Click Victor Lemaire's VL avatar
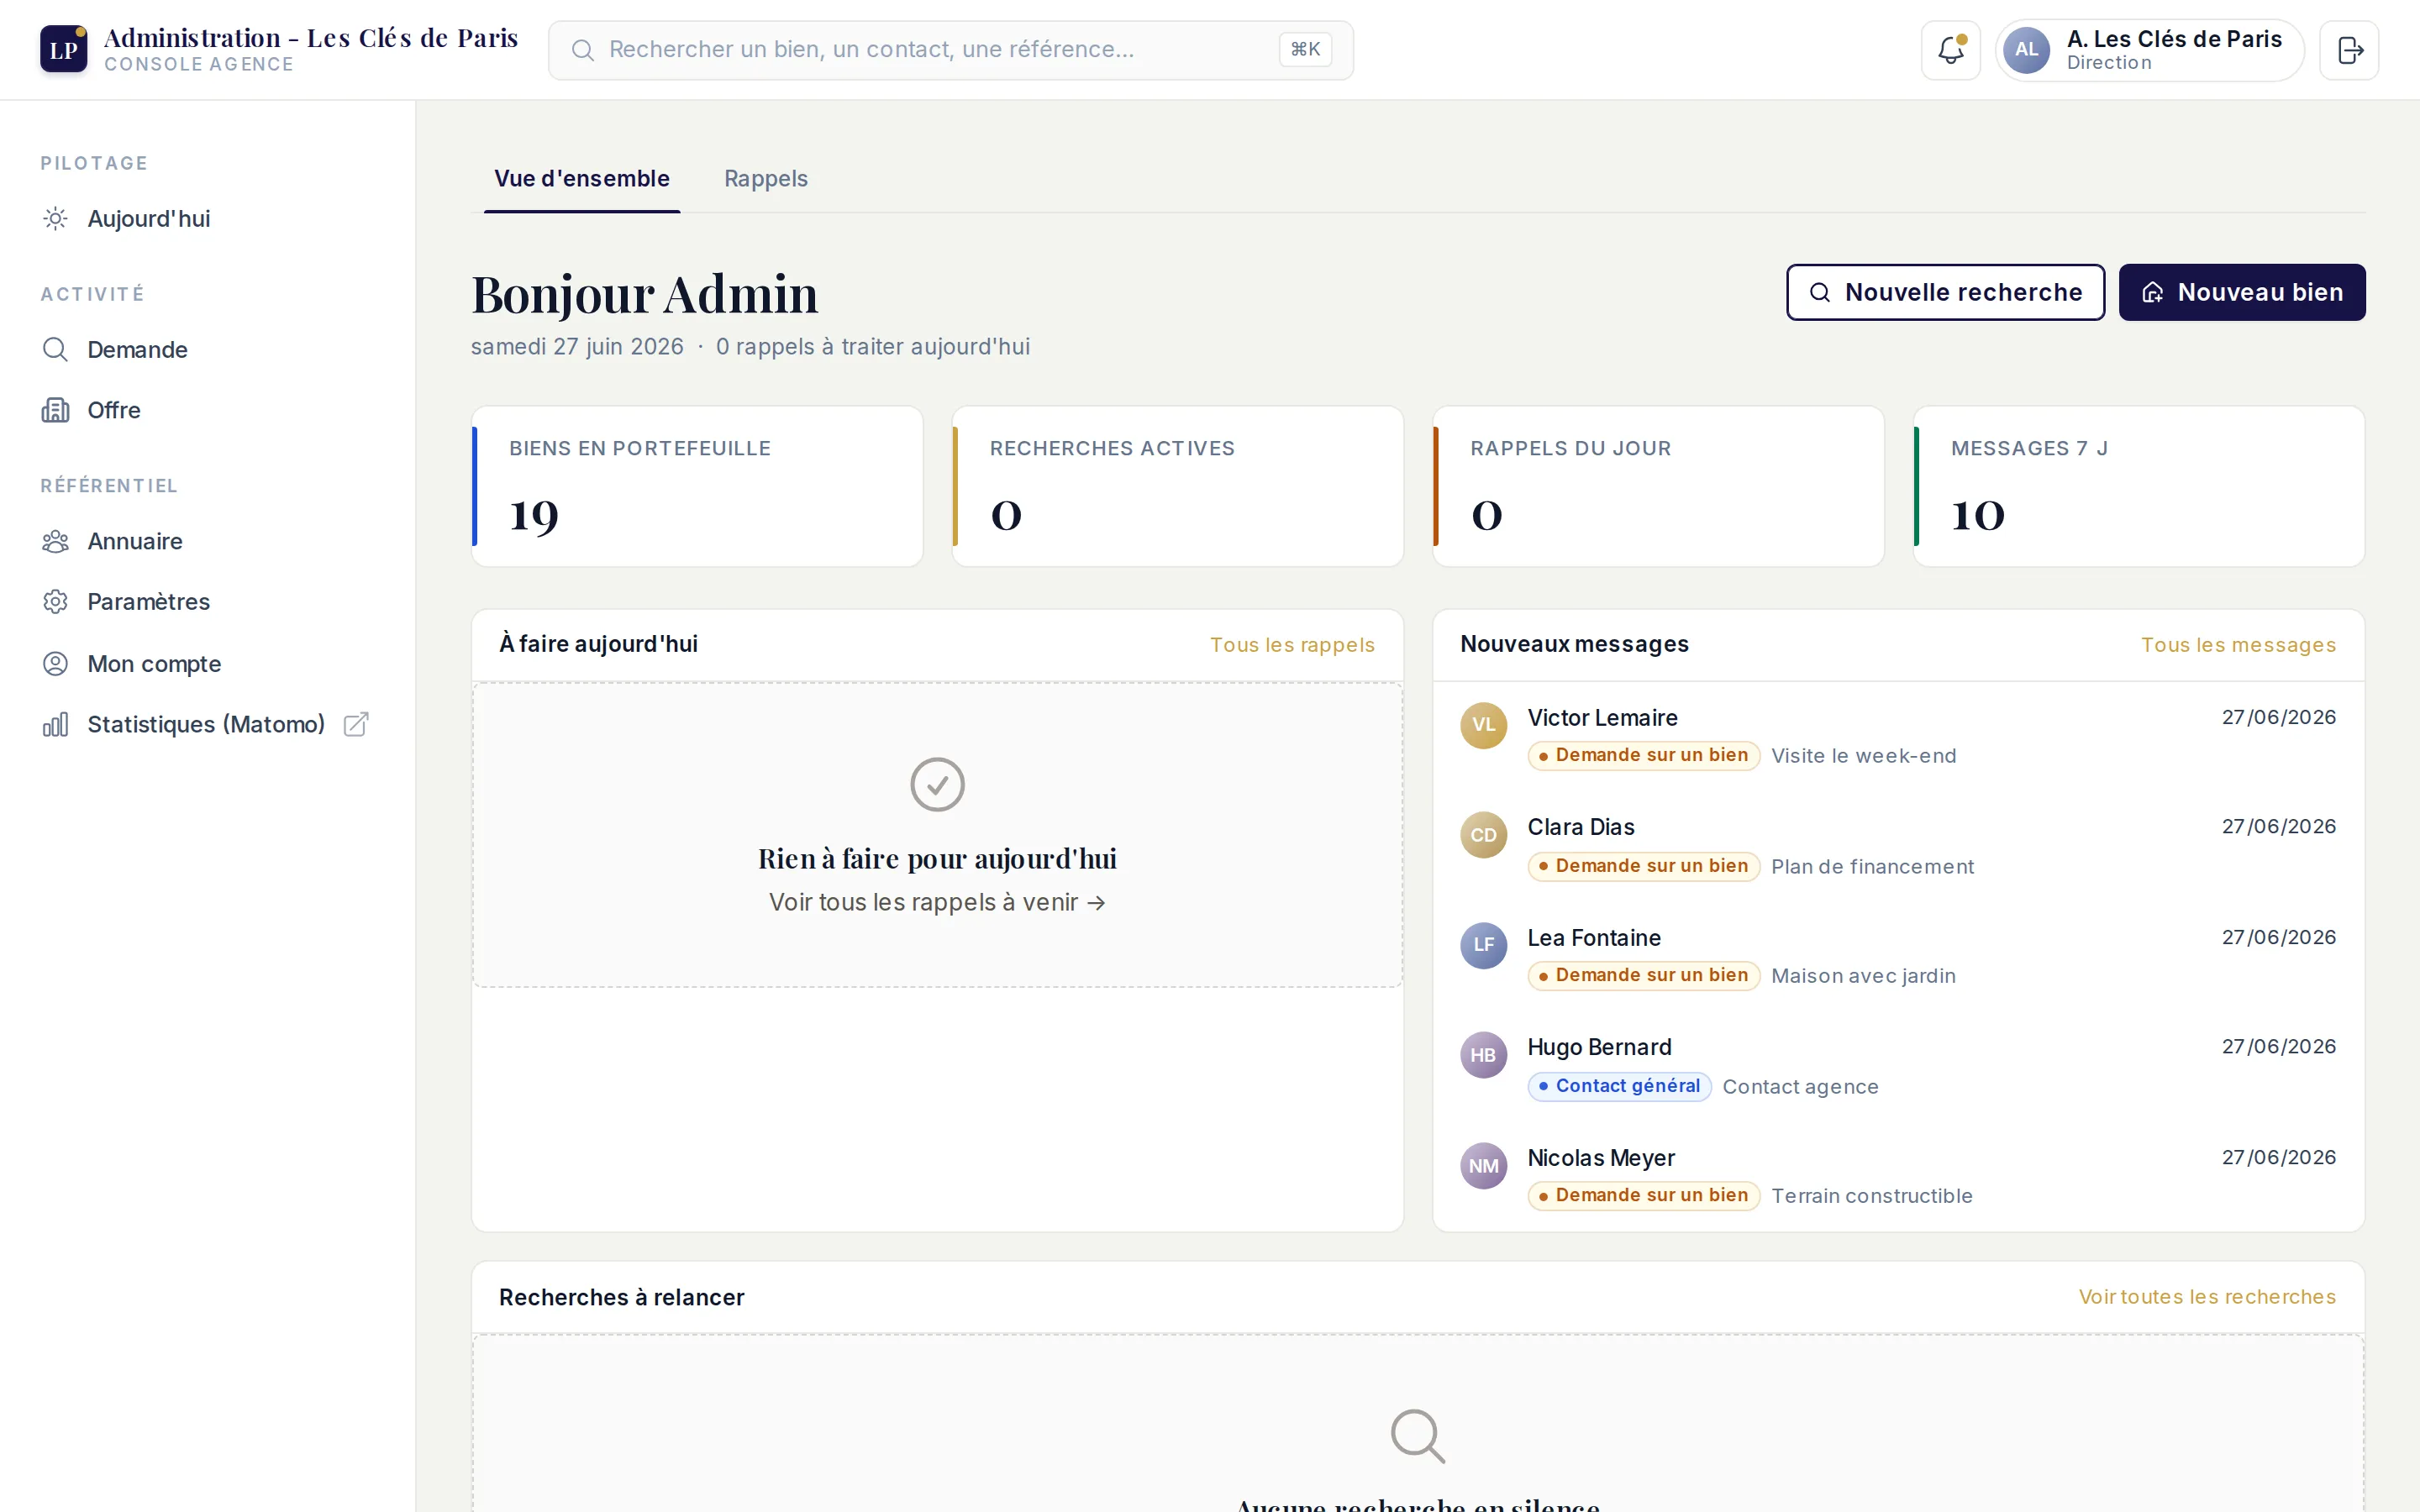 click(x=1483, y=725)
